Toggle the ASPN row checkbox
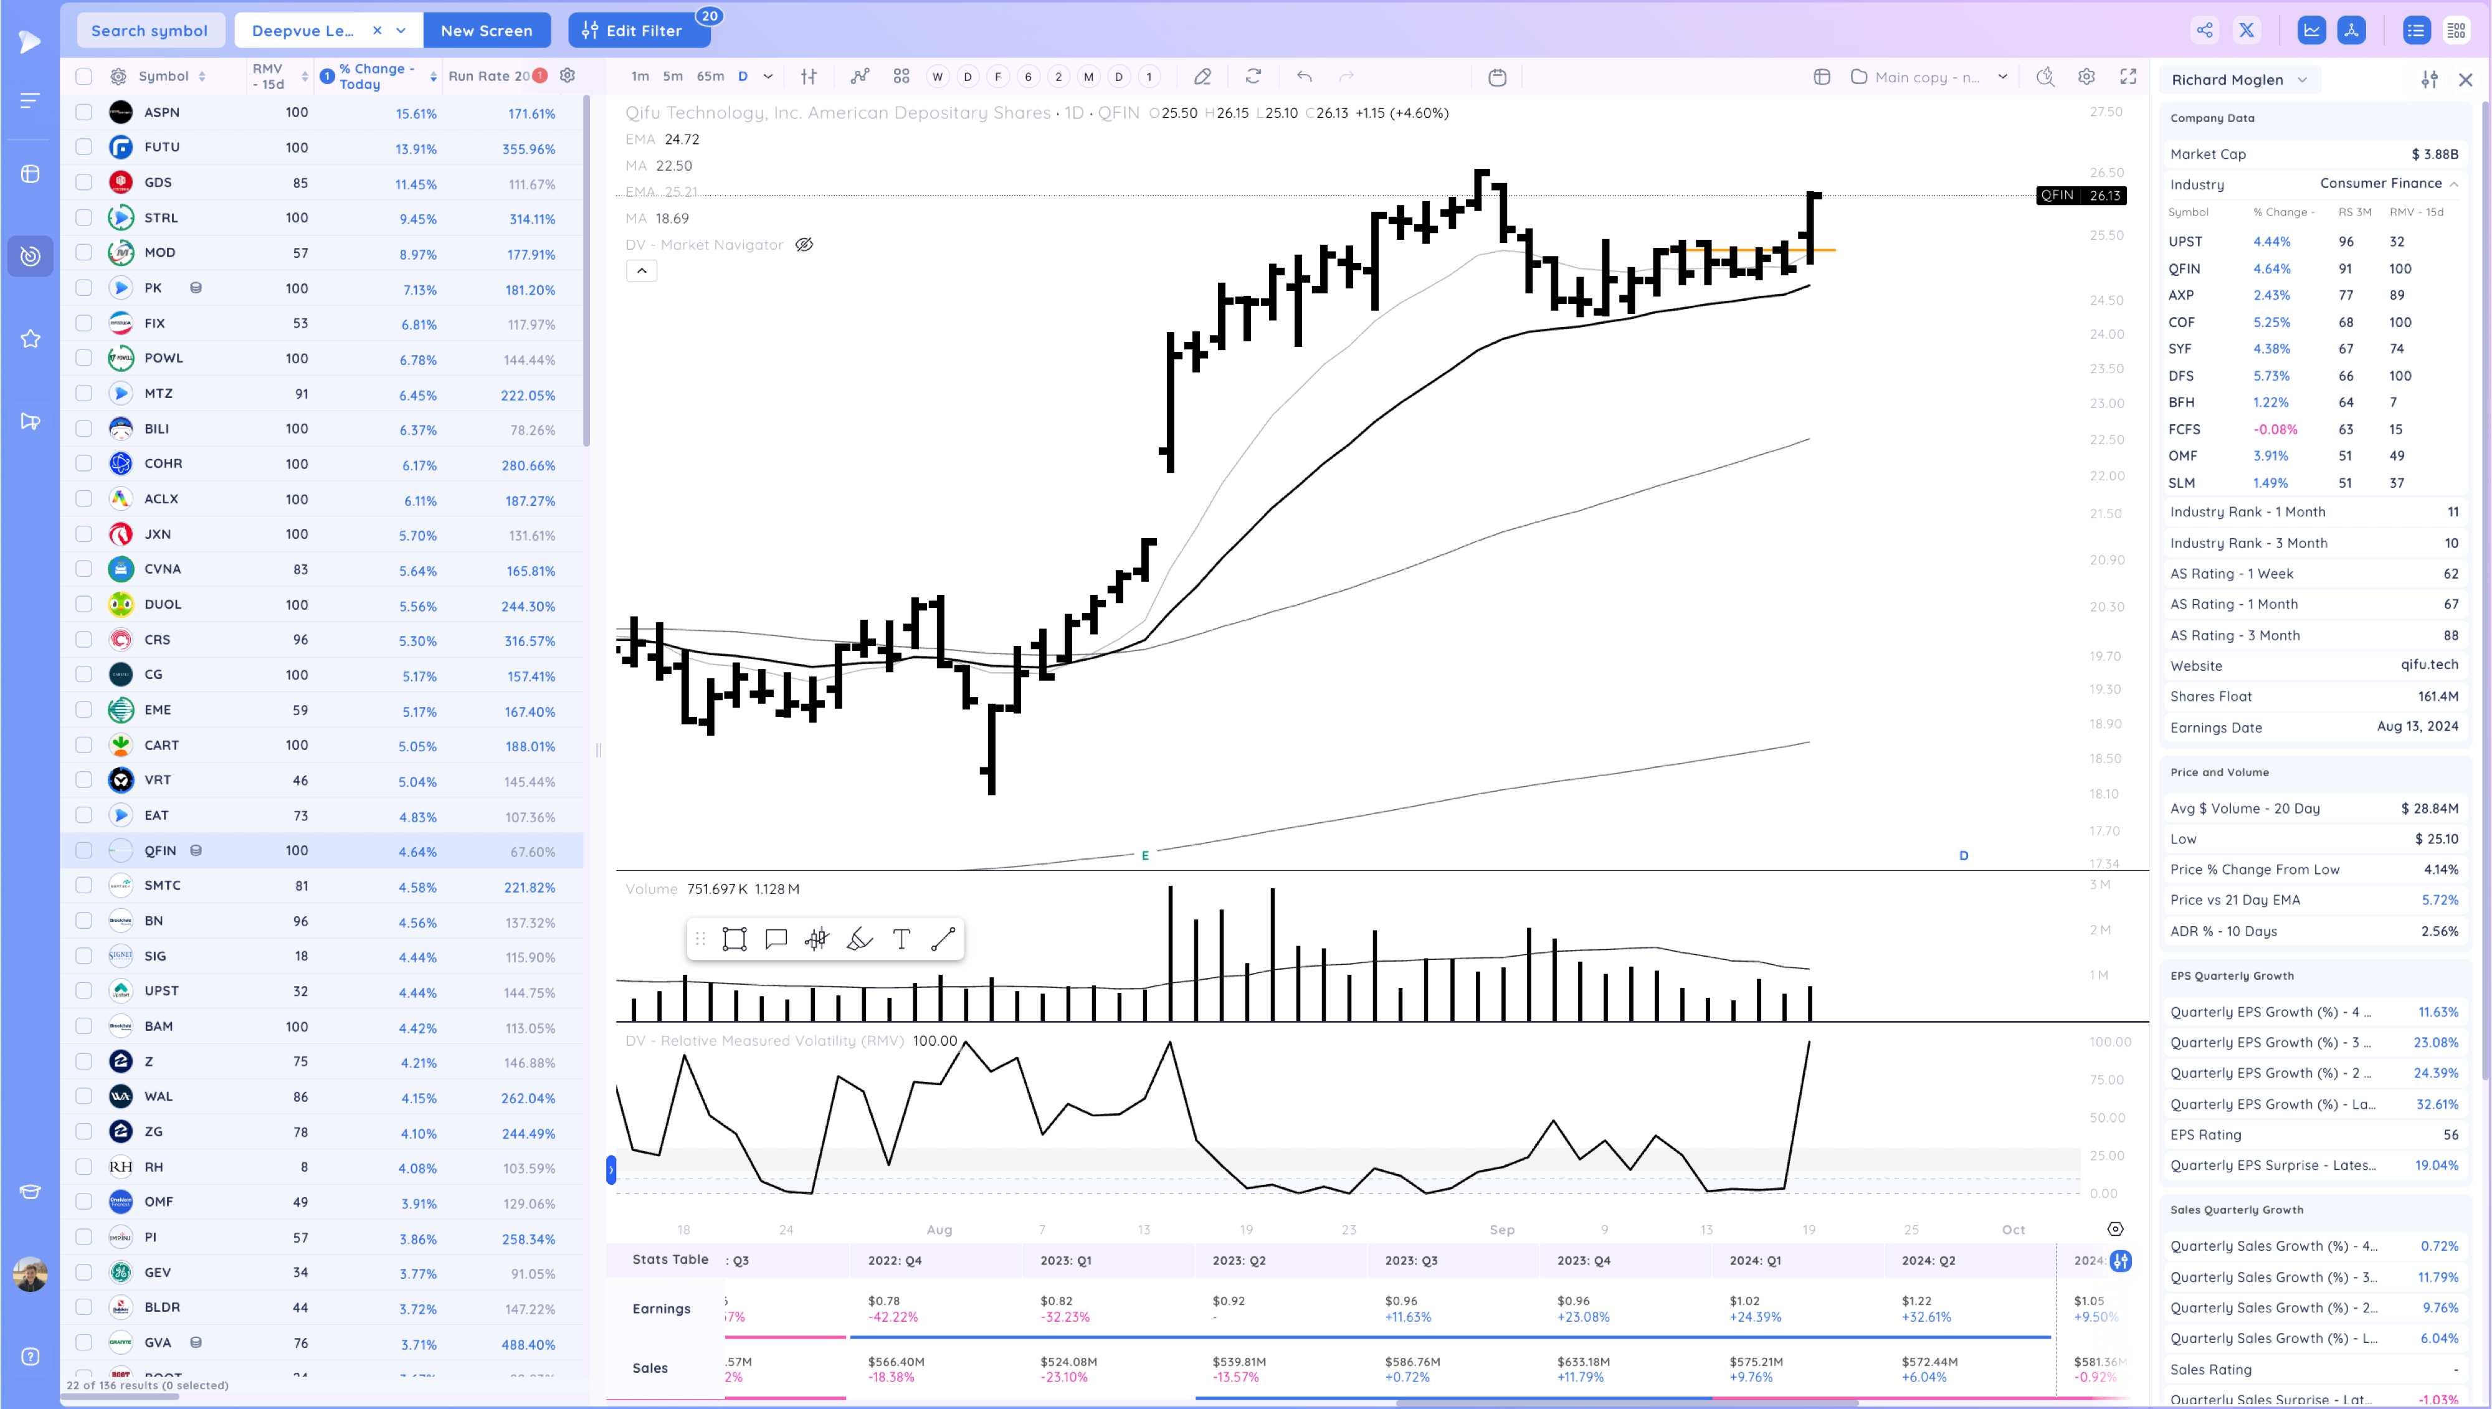 coord(84,112)
